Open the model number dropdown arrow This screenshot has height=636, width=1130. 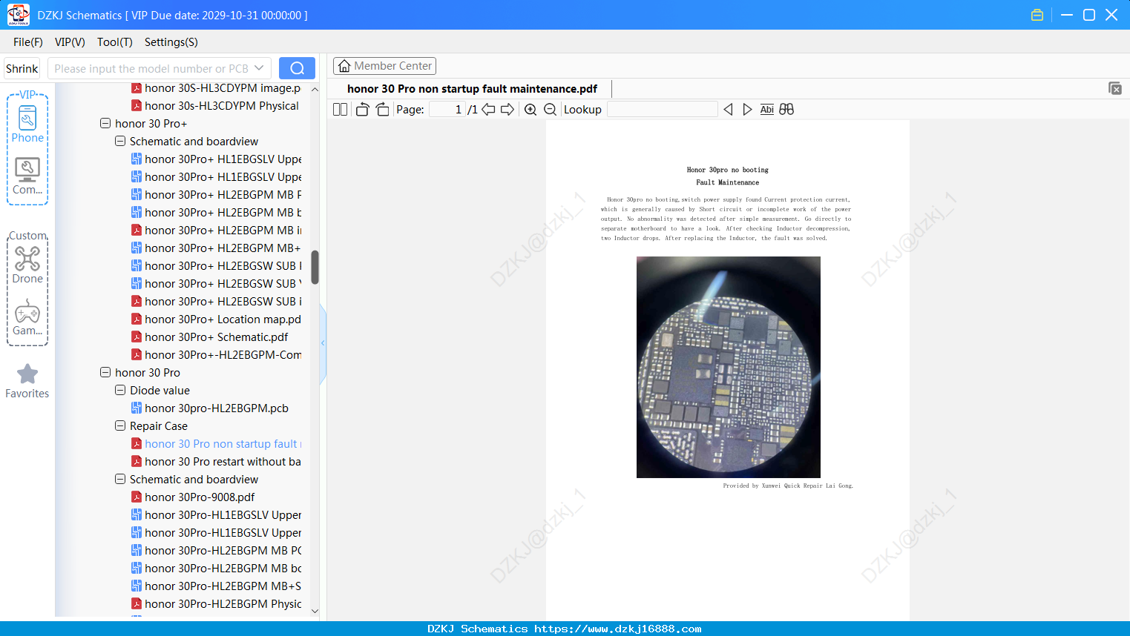tap(259, 68)
